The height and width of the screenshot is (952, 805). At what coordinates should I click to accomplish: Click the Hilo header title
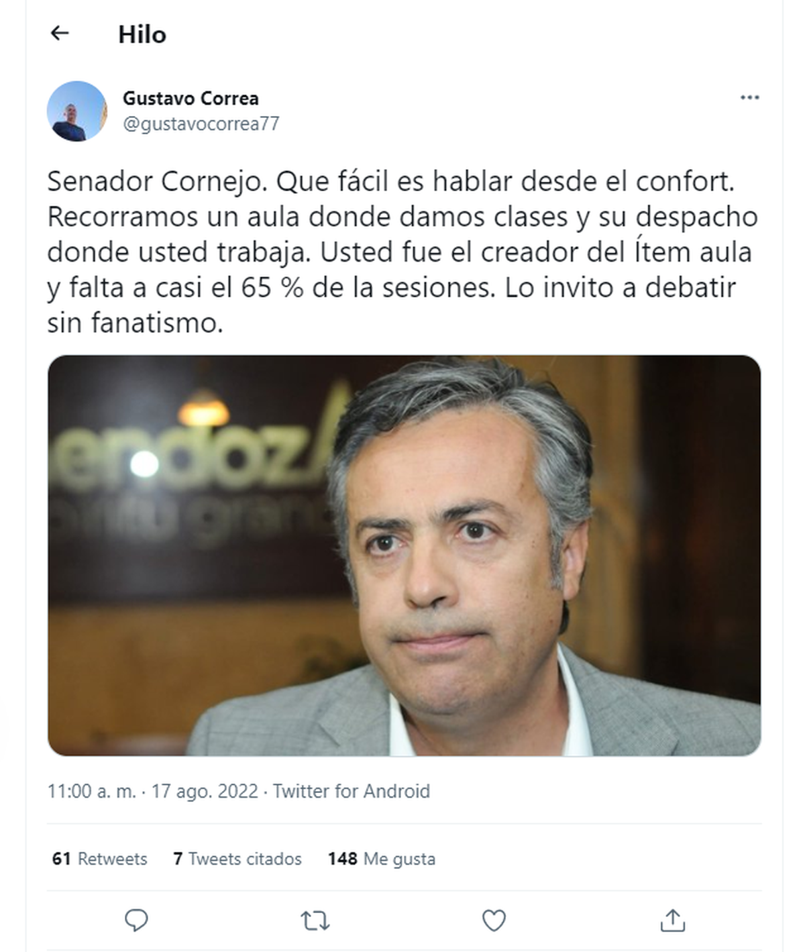(142, 34)
